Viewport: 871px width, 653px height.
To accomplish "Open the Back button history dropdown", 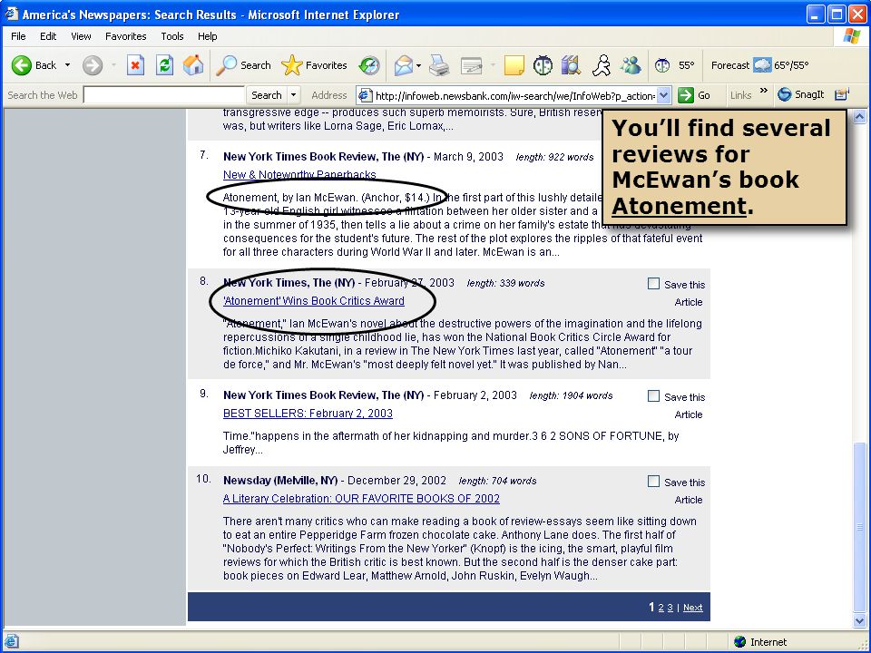I will point(68,65).
